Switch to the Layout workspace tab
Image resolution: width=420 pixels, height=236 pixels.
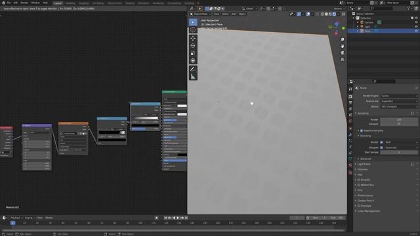tap(58, 3)
